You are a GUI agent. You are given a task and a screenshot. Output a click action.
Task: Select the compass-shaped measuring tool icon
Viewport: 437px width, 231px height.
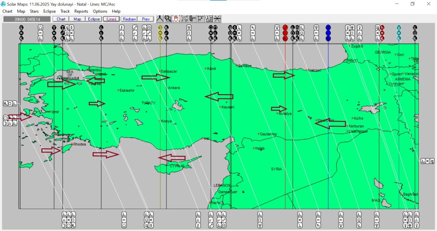click(160, 19)
